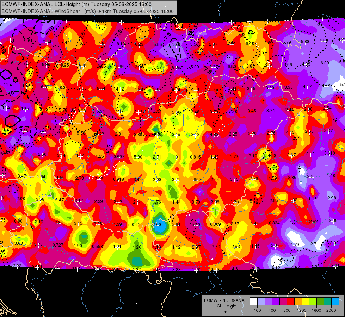
Task: Click wind shear value 6.85
Action: coord(102,66)
